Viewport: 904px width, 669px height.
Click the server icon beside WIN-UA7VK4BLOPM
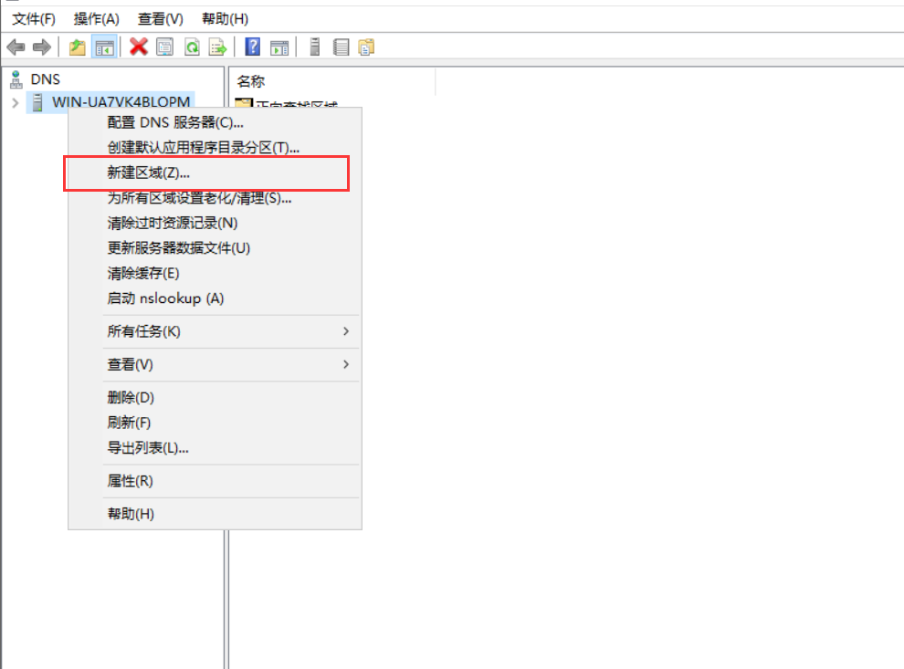point(37,102)
